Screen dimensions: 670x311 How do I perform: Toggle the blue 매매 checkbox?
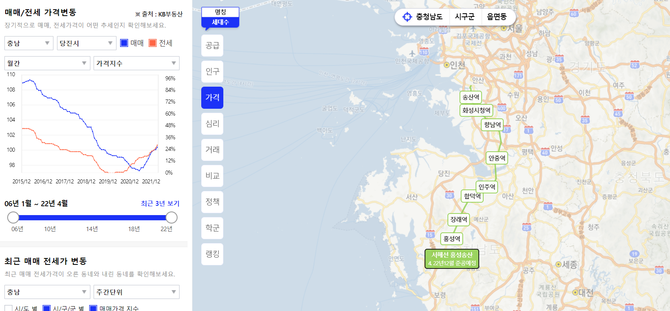(x=125, y=43)
